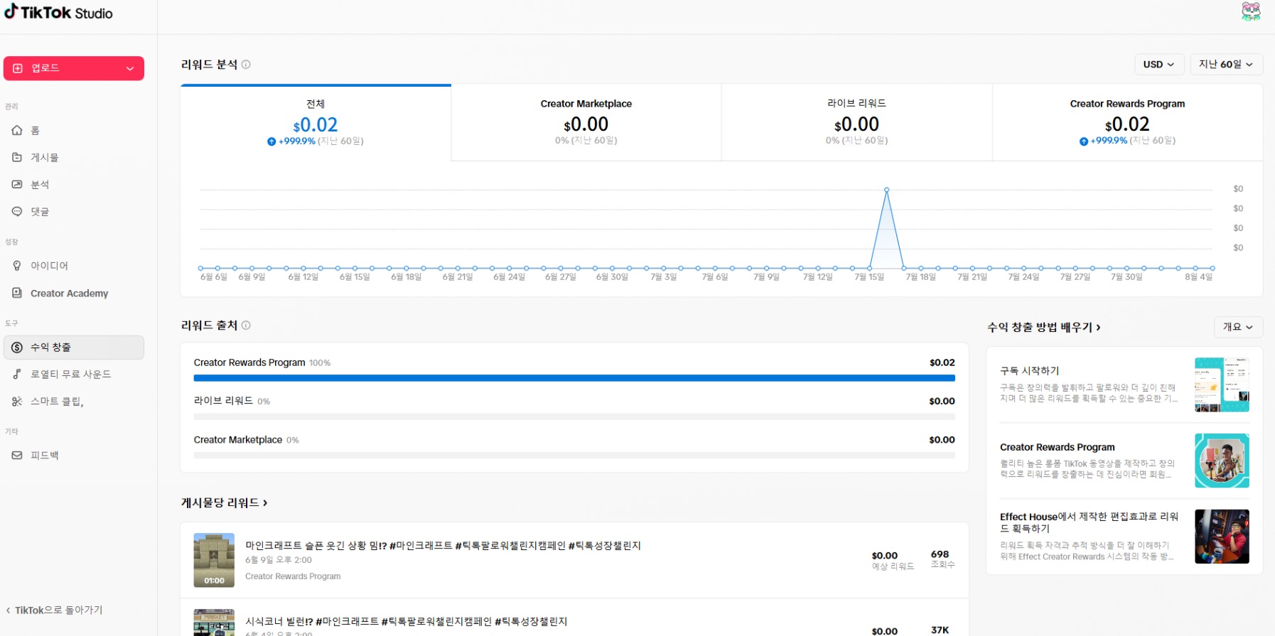
Task: Click the Creator Academy icon
Action: [17, 293]
